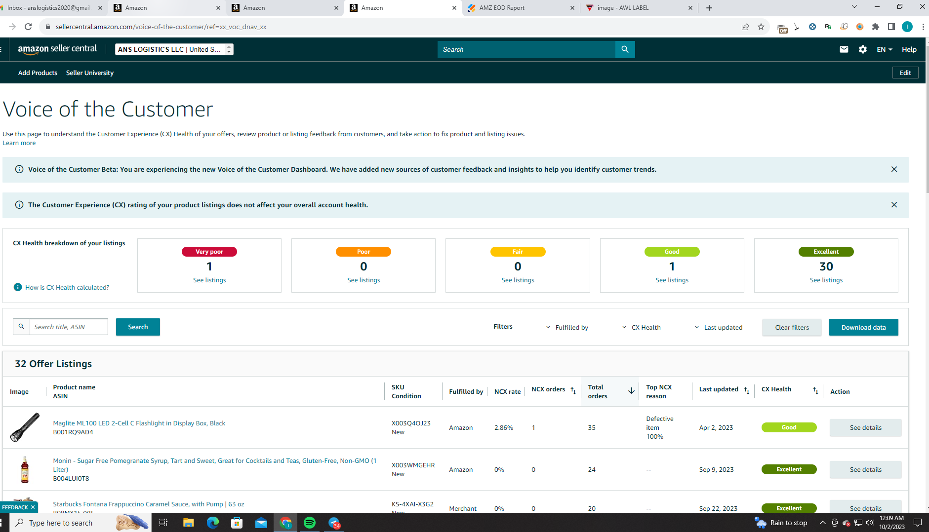The image size is (929, 532).
Task: Open the EN language dropdown
Action: pos(884,49)
